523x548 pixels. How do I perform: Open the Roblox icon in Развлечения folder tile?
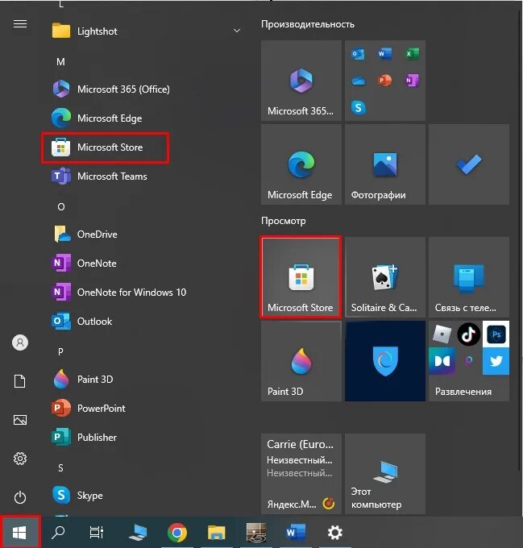click(x=442, y=334)
